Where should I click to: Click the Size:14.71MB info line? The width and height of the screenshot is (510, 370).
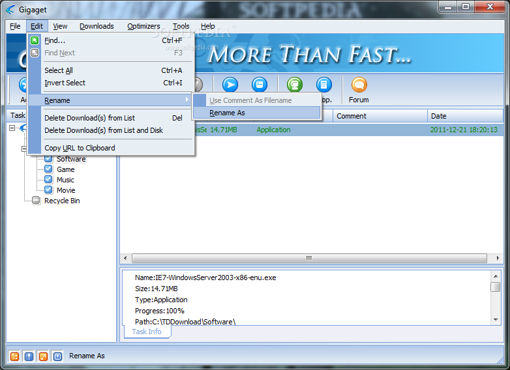[x=157, y=289]
